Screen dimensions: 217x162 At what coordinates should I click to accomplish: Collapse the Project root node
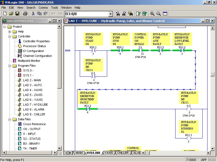tap(4, 27)
